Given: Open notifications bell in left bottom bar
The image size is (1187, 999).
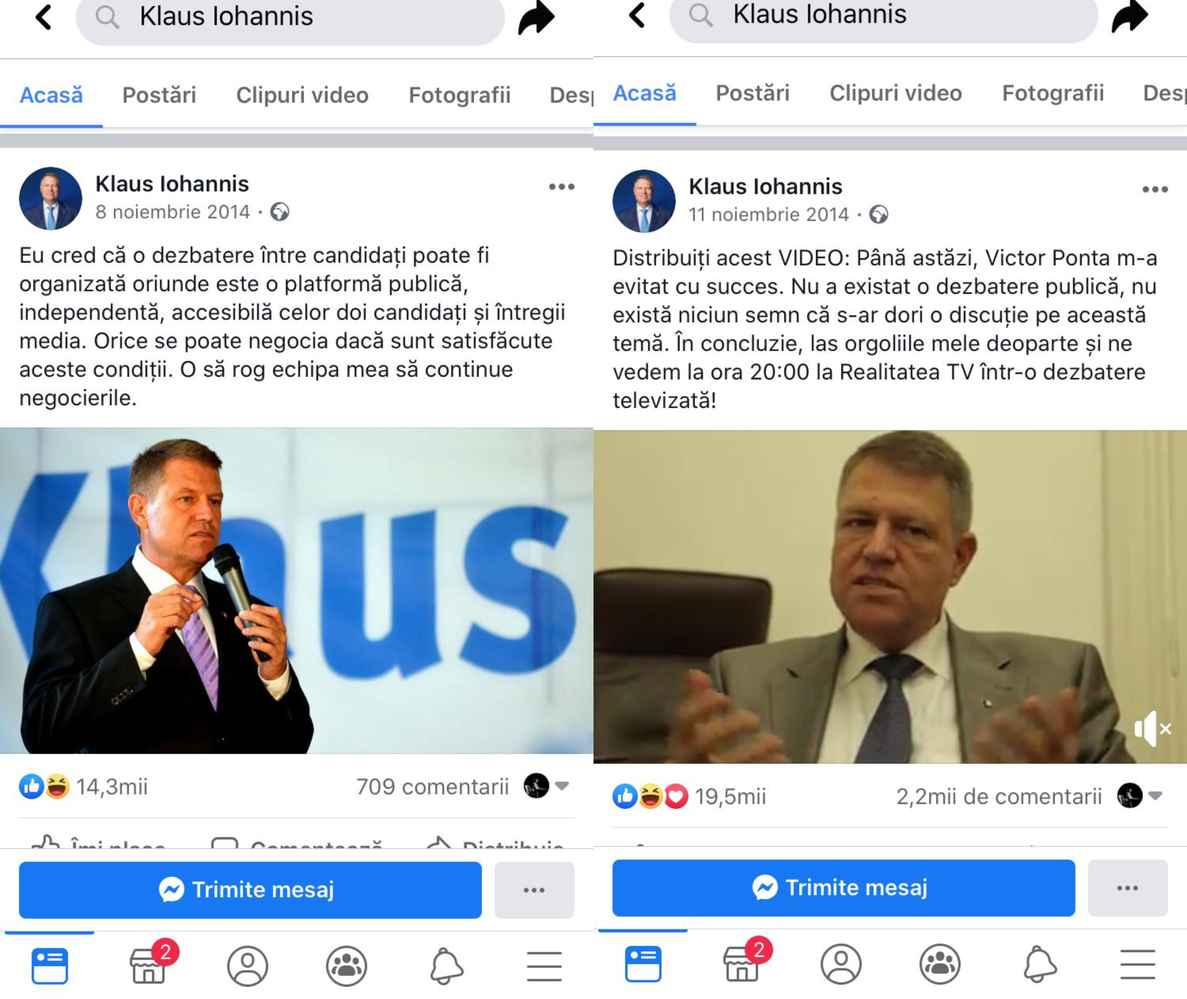Looking at the screenshot, I should [447, 965].
